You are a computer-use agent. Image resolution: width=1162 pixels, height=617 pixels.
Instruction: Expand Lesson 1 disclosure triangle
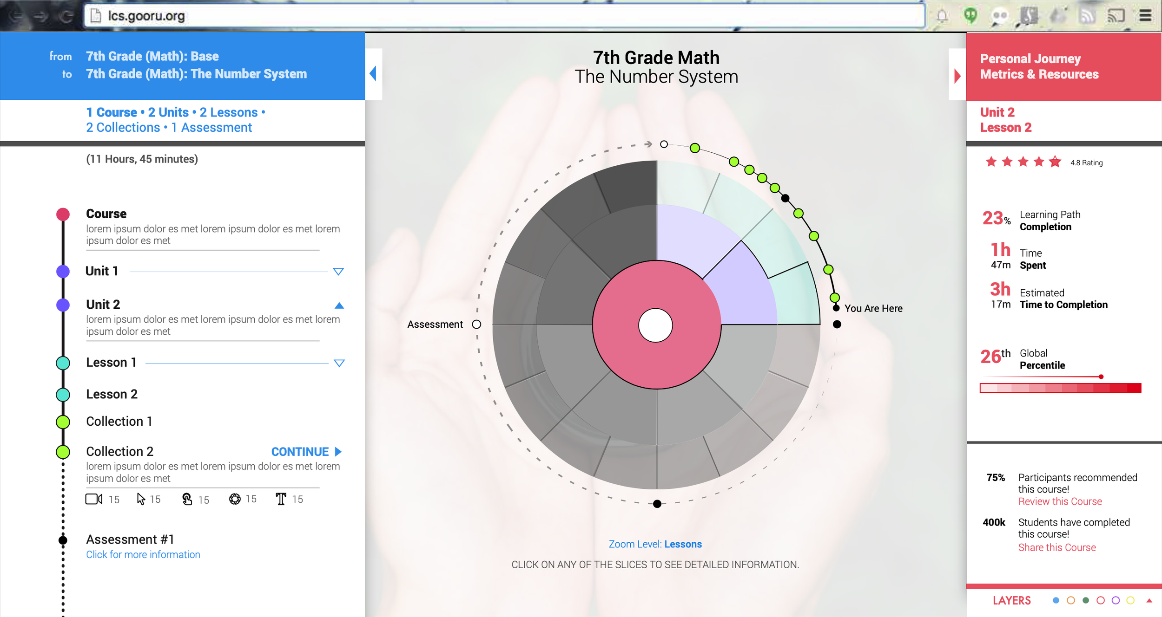339,363
